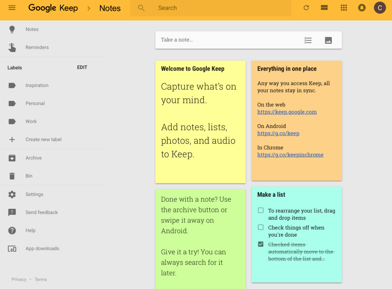The image size is (392, 289).
Task: Open the g.co/keep link
Action: pos(278,133)
